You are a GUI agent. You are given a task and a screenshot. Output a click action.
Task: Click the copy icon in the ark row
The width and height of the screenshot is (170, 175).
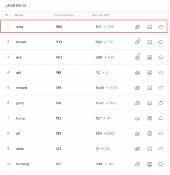(137, 73)
